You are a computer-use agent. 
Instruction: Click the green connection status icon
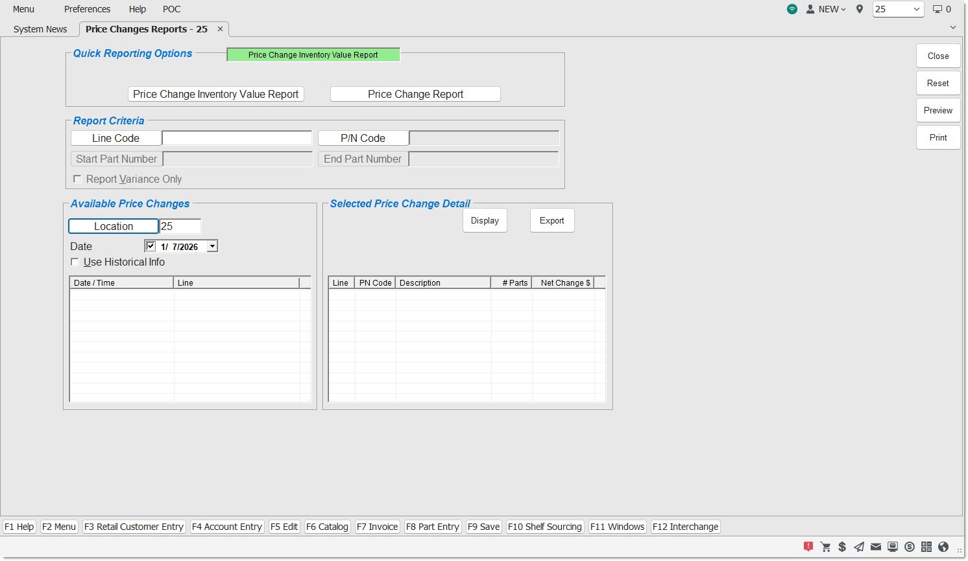click(792, 9)
